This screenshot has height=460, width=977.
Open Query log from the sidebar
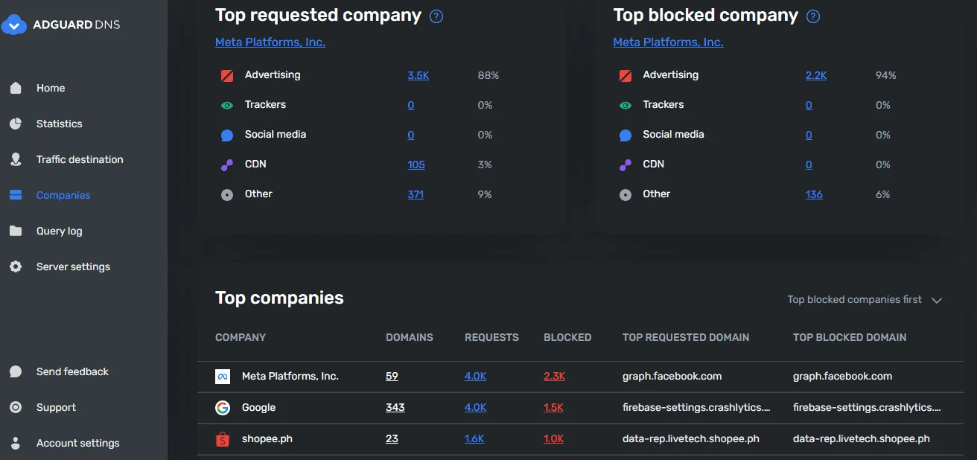[x=60, y=231]
